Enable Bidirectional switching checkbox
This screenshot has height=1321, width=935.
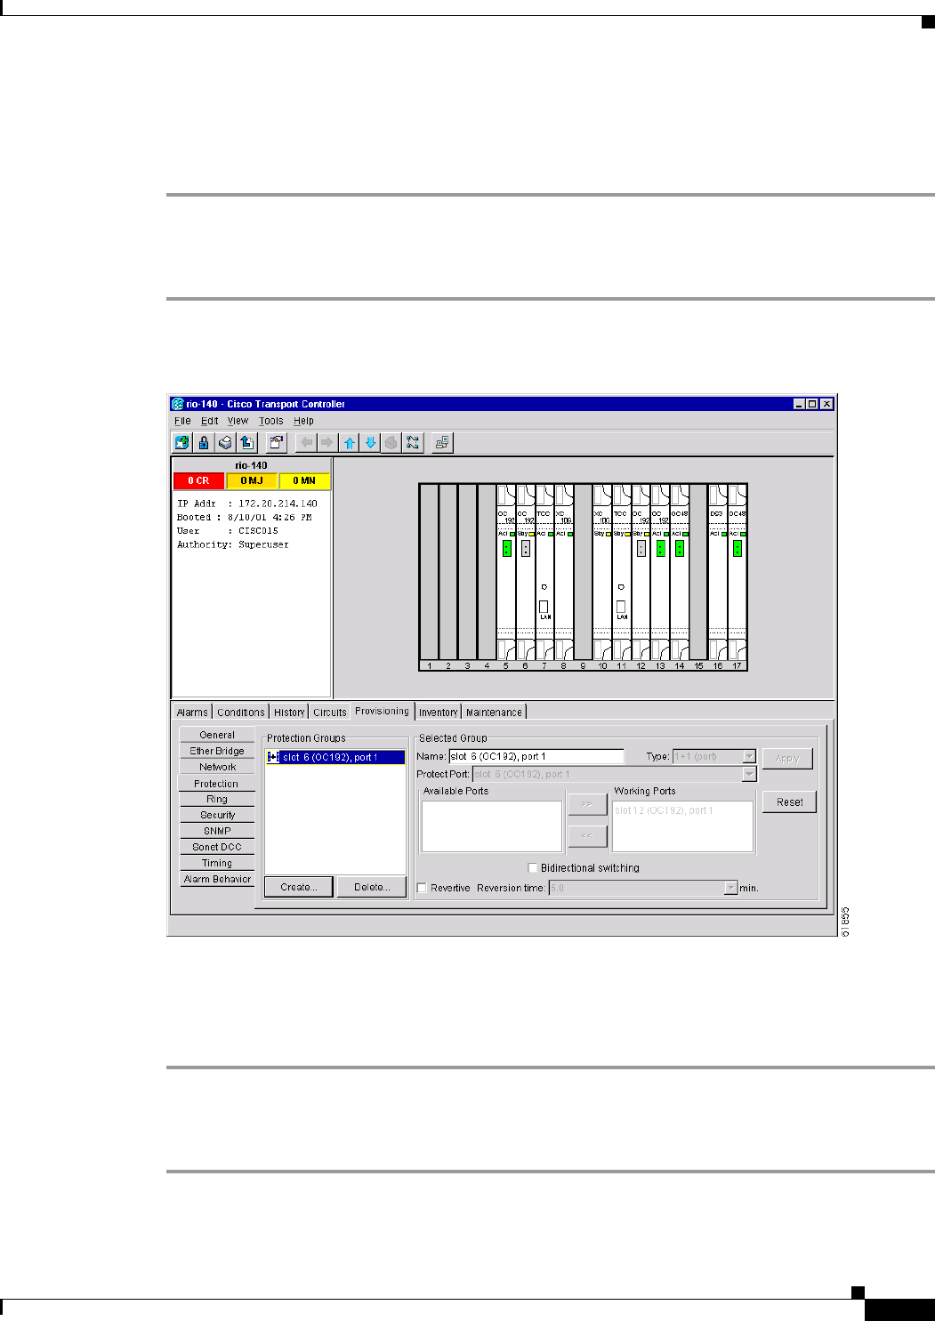tap(533, 867)
